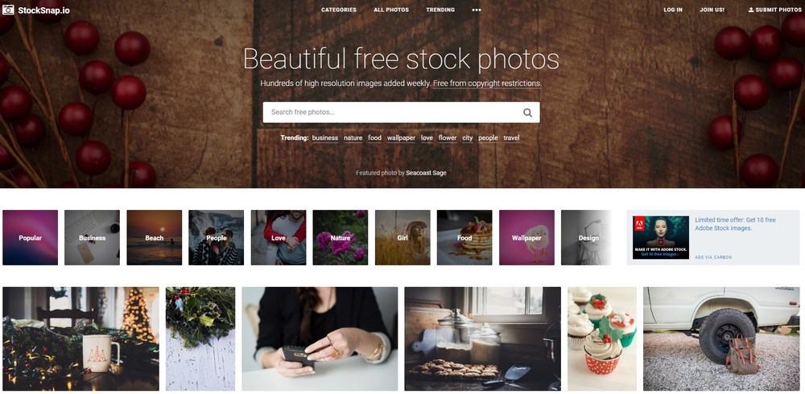
Task: Click the Adobe Stock ad image
Action: click(661, 237)
